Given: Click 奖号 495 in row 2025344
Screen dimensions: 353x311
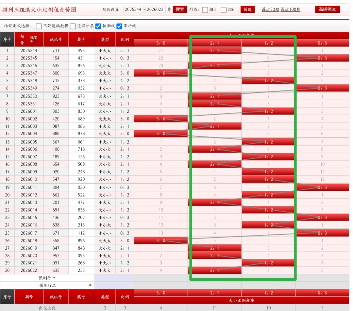Looking at the screenshot, I should pyautogui.click(x=81, y=51).
